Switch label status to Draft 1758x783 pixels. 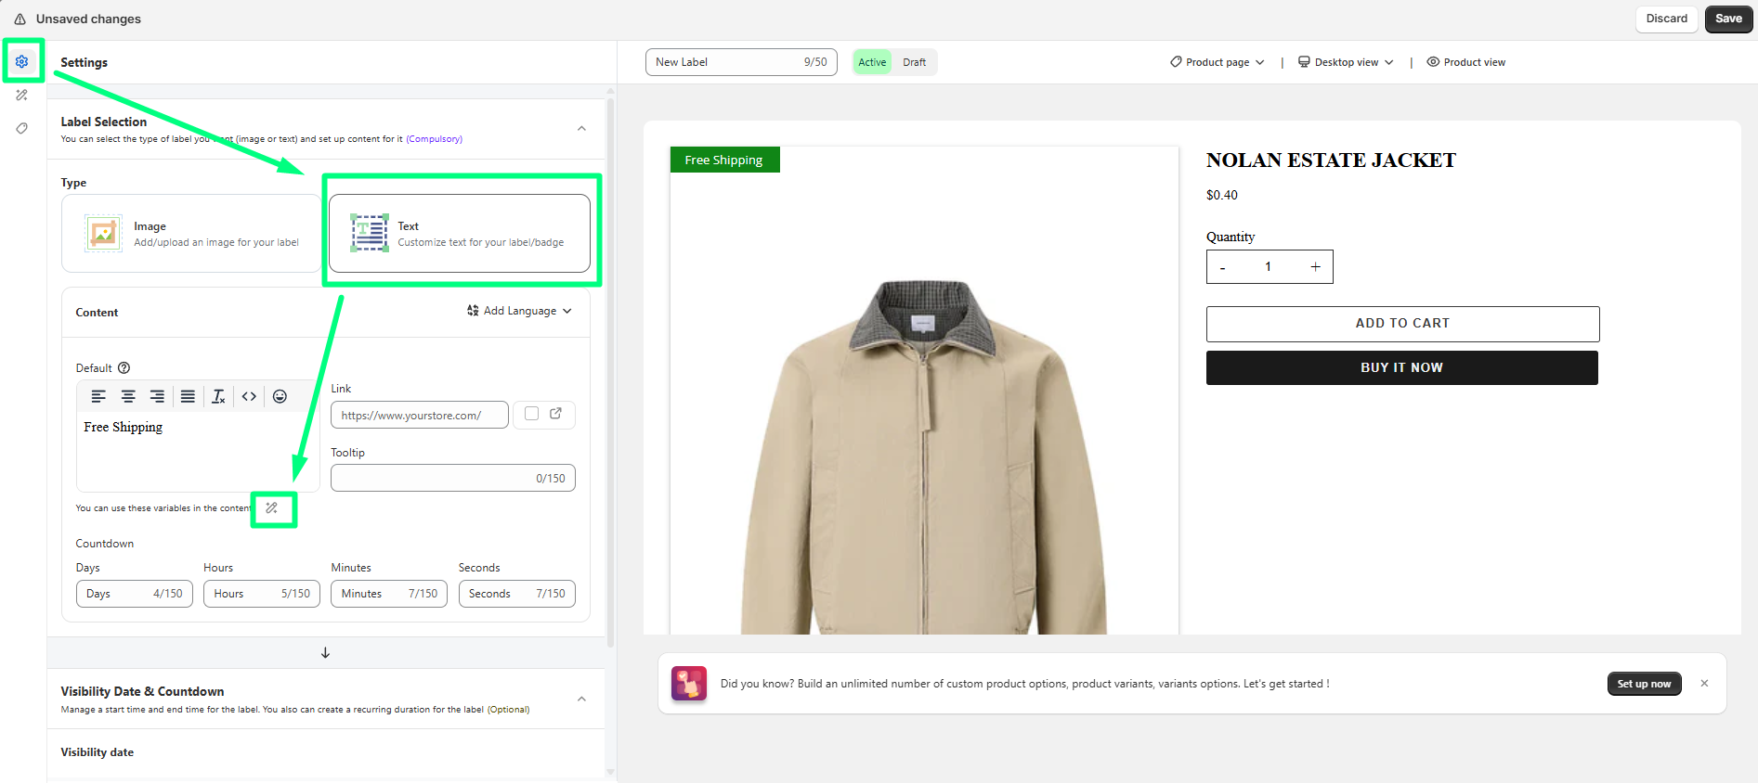coord(914,62)
